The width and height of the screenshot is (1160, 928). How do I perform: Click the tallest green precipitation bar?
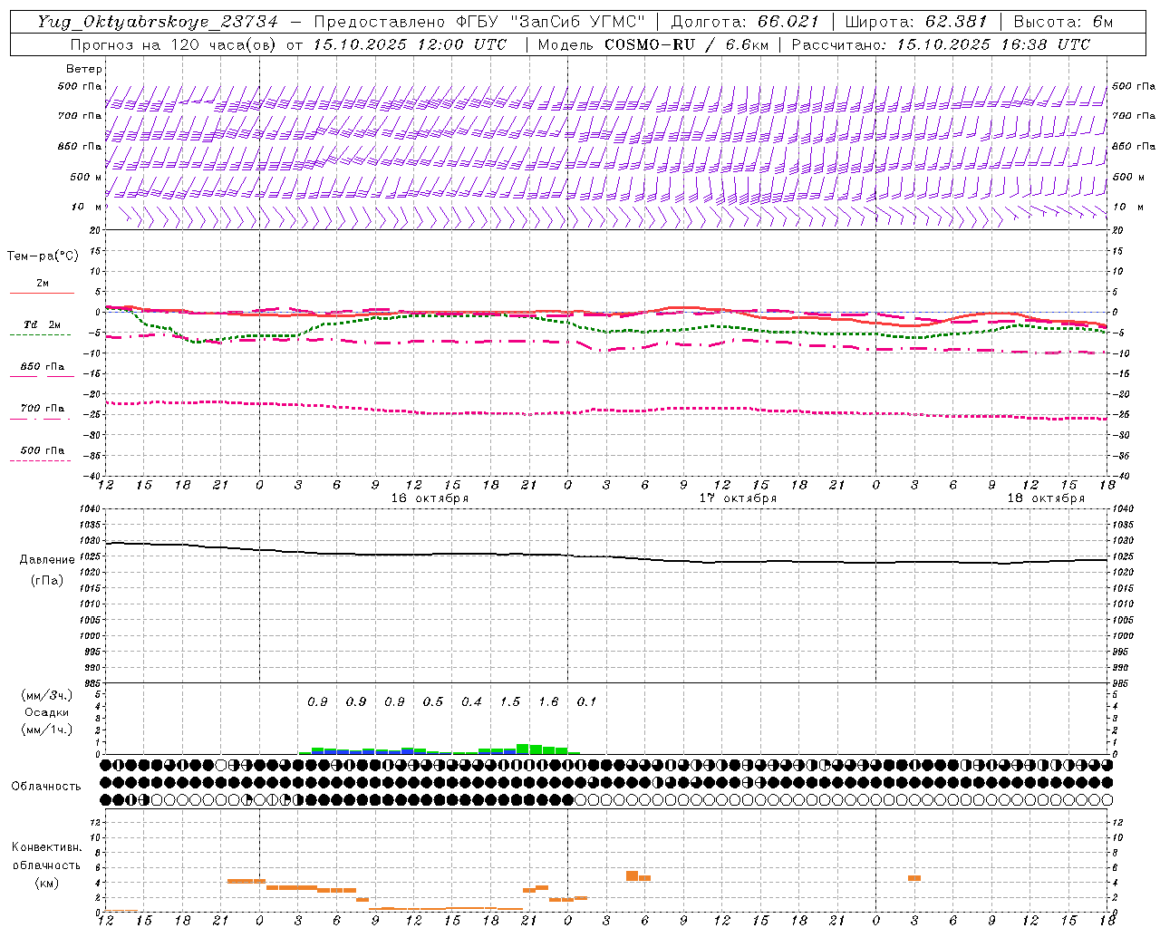(x=523, y=749)
